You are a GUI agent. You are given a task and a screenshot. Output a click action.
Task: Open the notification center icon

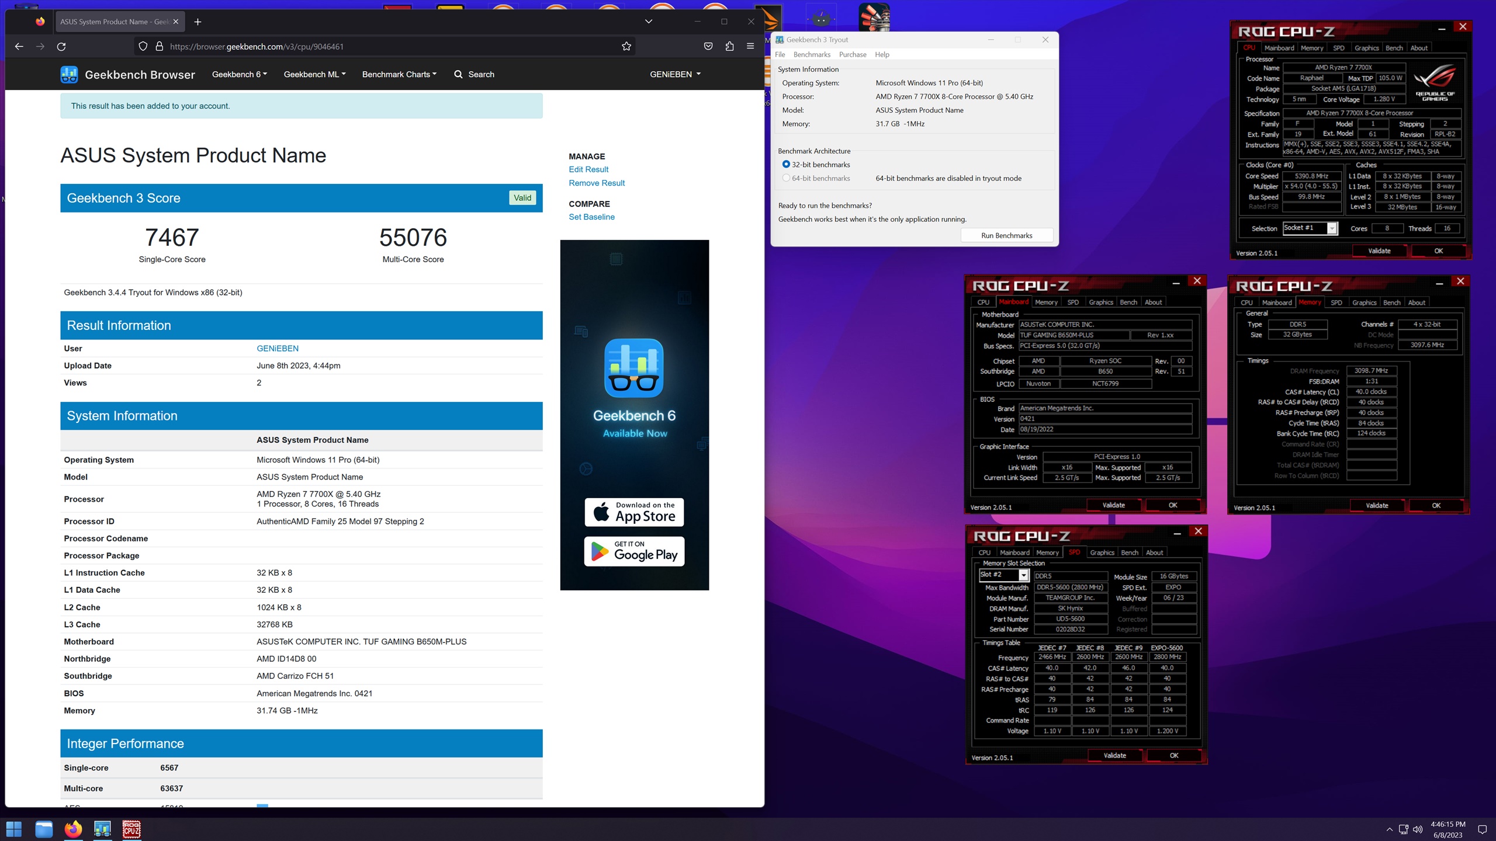(1482, 829)
